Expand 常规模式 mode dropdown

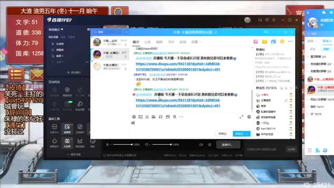tap(56, 29)
